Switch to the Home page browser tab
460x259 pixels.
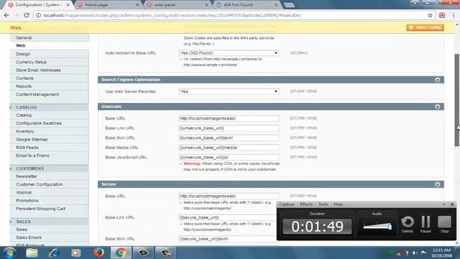point(107,5)
